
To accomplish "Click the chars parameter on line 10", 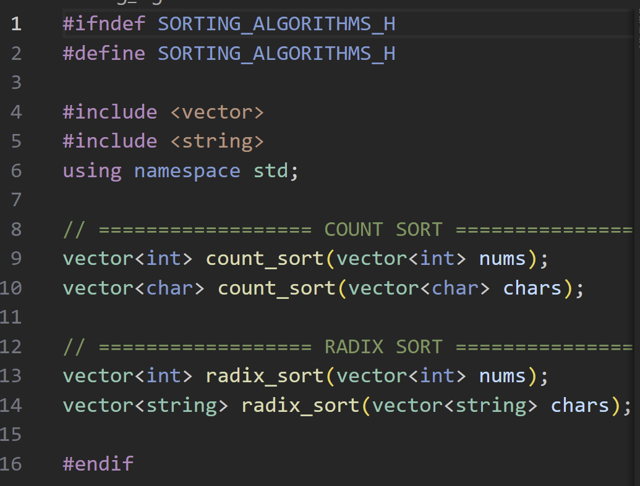I will 532,288.
